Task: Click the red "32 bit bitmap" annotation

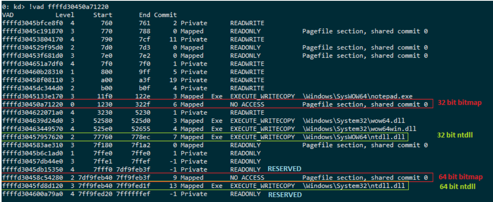Action: pos(459,103)
